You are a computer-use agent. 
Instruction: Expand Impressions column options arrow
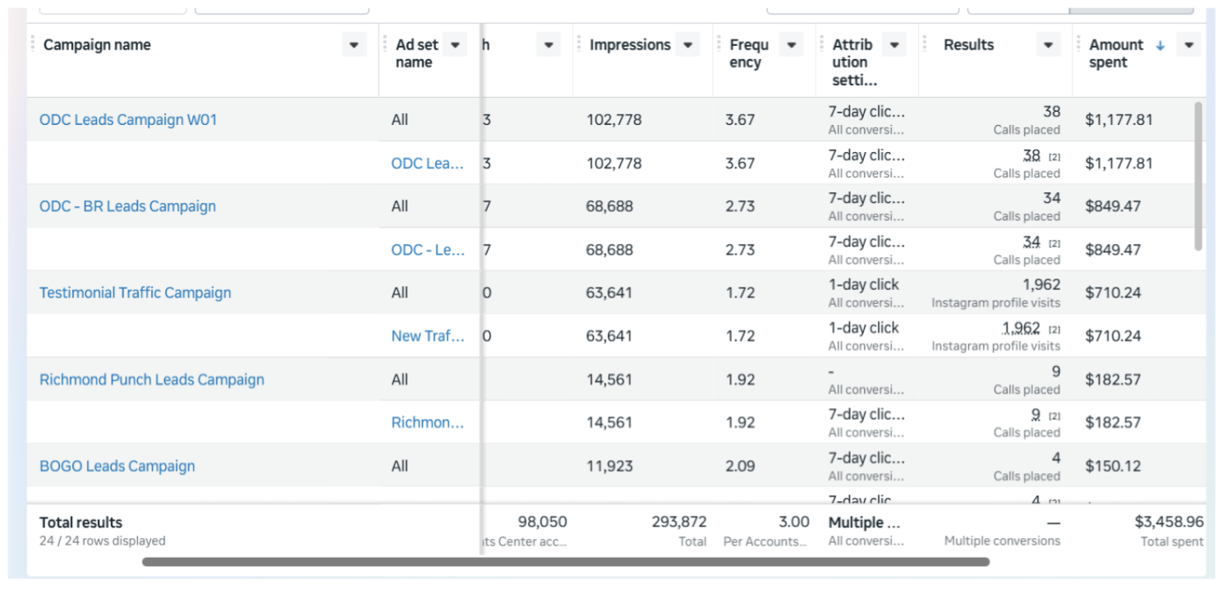[688, 45]
